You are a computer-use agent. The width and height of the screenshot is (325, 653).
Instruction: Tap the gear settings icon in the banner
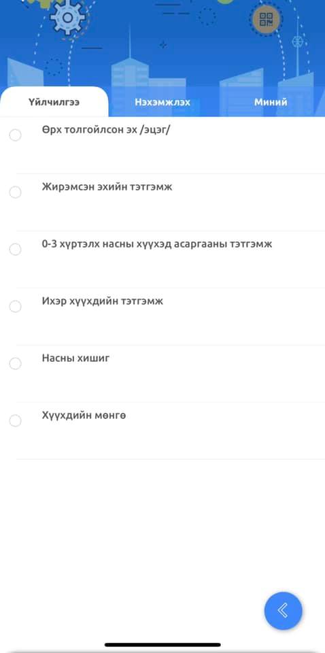click(x=67, y=17)
